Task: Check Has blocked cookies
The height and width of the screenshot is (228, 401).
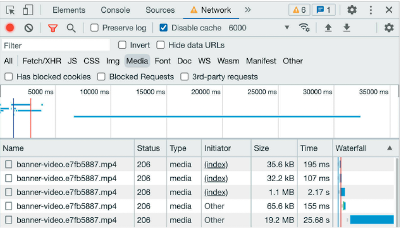Action: [9, 77]
